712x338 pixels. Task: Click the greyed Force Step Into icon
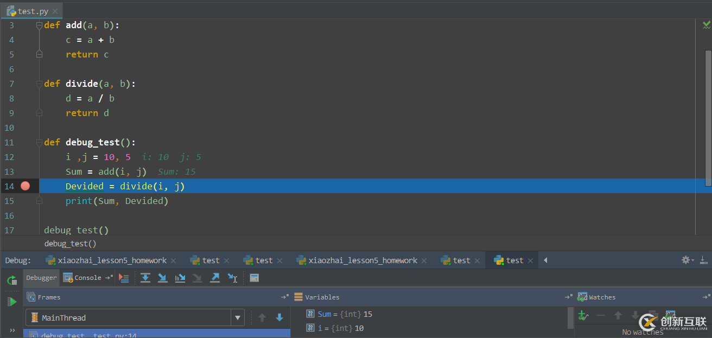pos(198,278)
